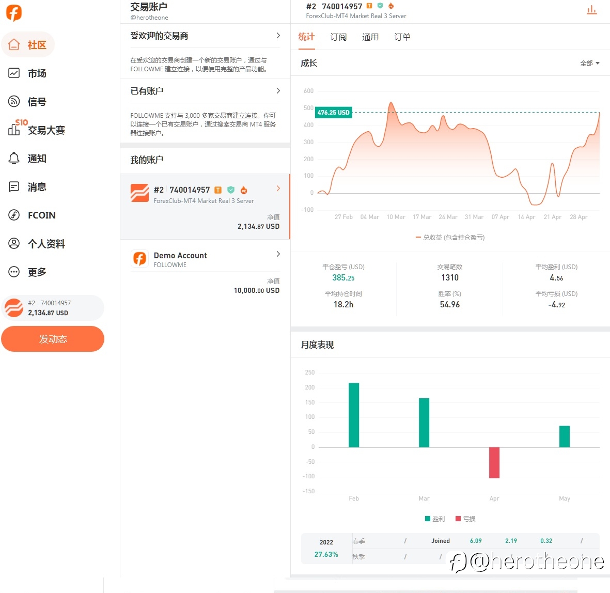610x593 pixels.
Task: Open the 市场 market chart icon
Action: point(14,73)
